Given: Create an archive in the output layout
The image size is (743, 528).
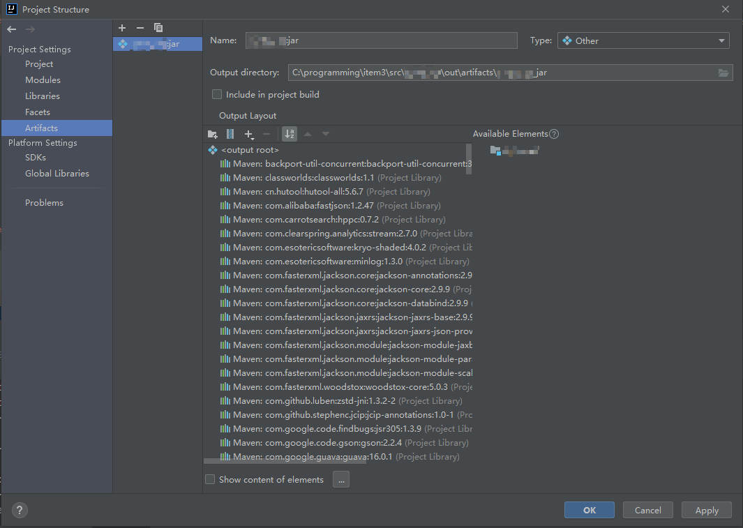Looking at the screenshot, I should click(230, 134).
